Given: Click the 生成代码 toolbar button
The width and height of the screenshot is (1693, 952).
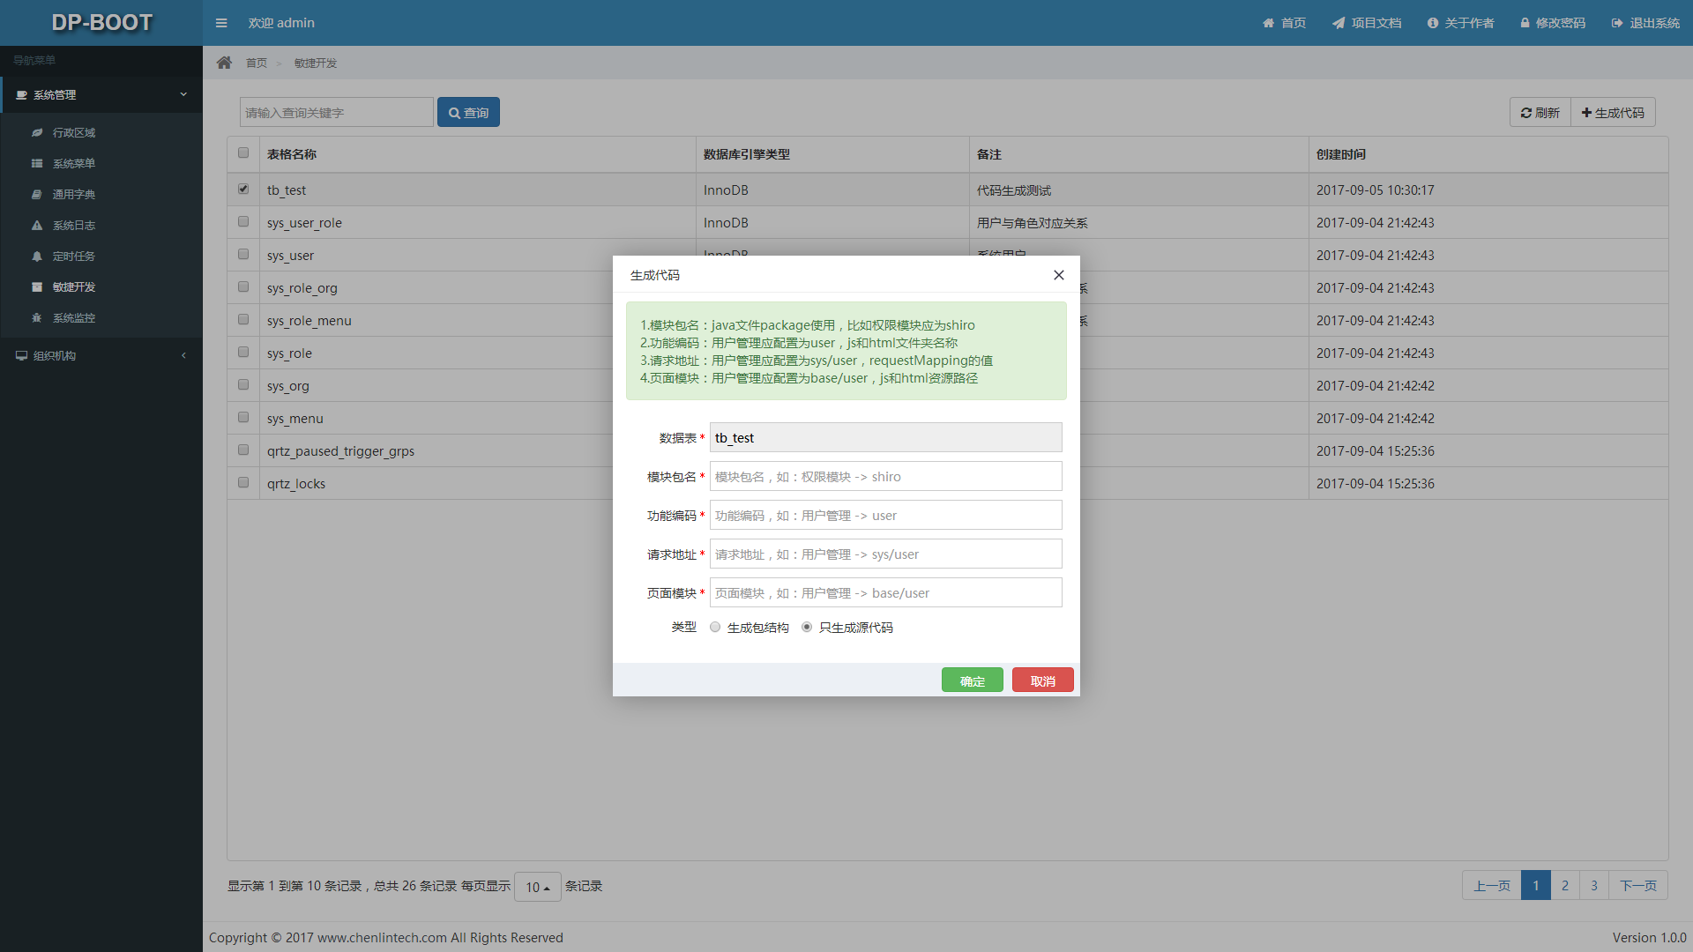Looking at the screenshot, I should 1613,112.
